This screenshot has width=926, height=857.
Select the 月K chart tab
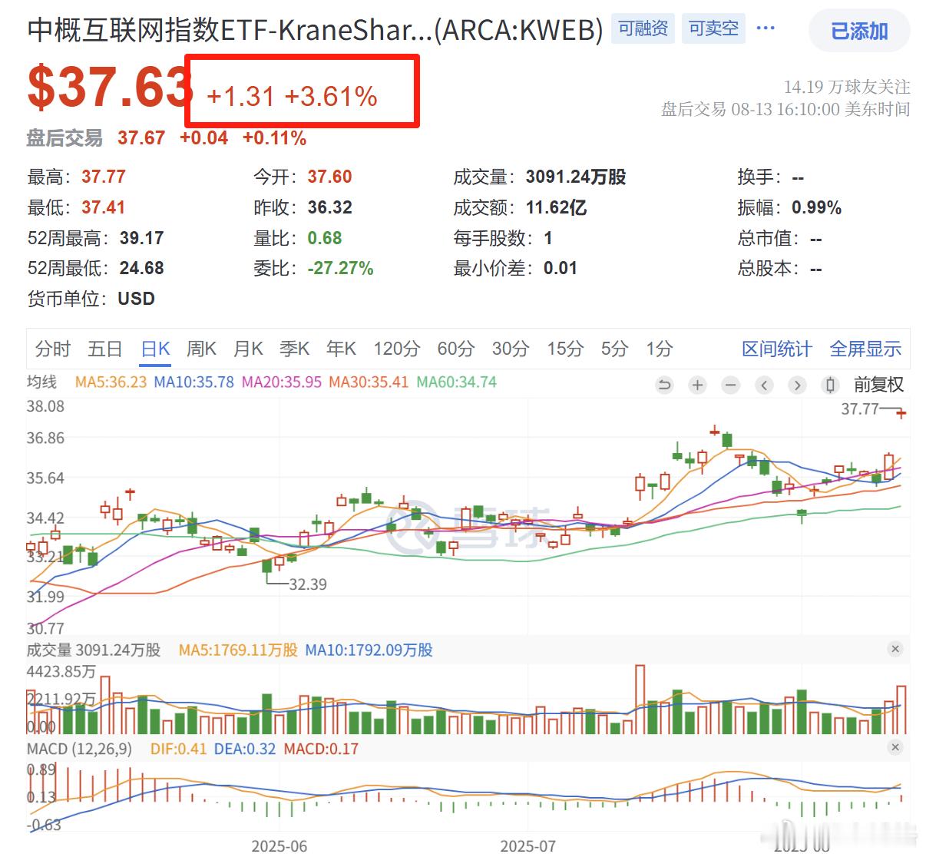point(248,349)
